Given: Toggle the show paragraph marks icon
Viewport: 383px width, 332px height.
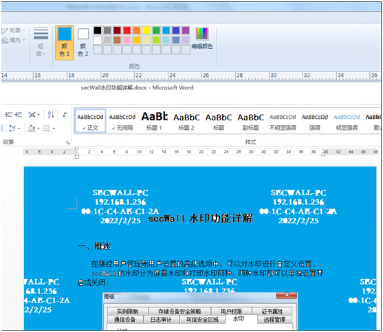Looking at the screenshot, I should coord(65,114).
